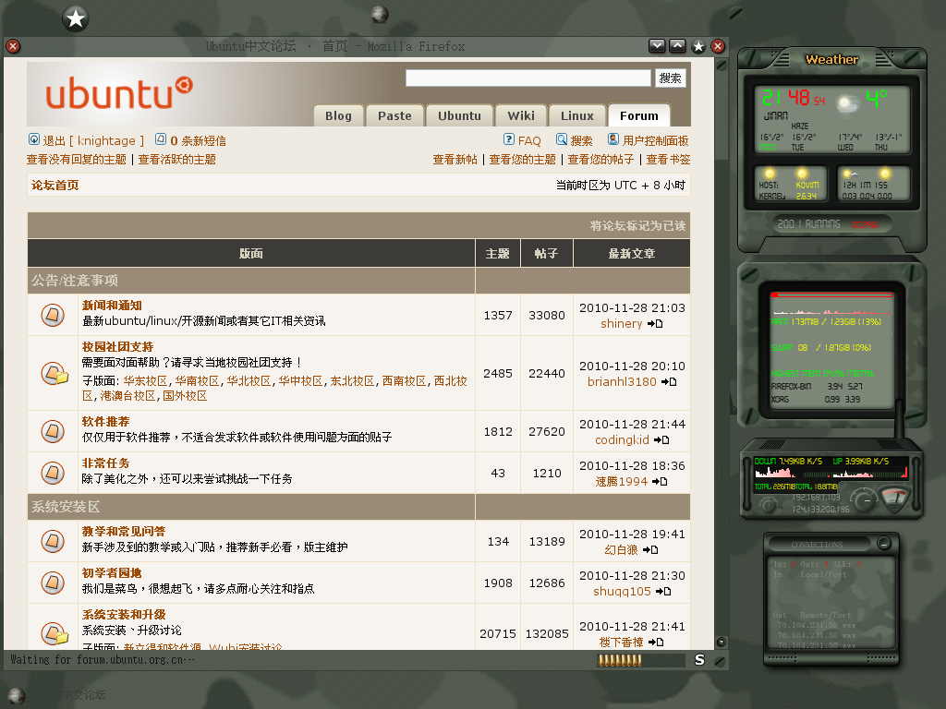The height and width of the screenshot is (709, 946).
Task: Open forum icon for 非常任务
Action: coord(53,473)
